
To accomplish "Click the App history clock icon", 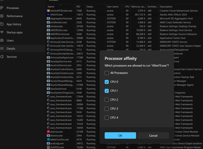I will coord(2,24).
